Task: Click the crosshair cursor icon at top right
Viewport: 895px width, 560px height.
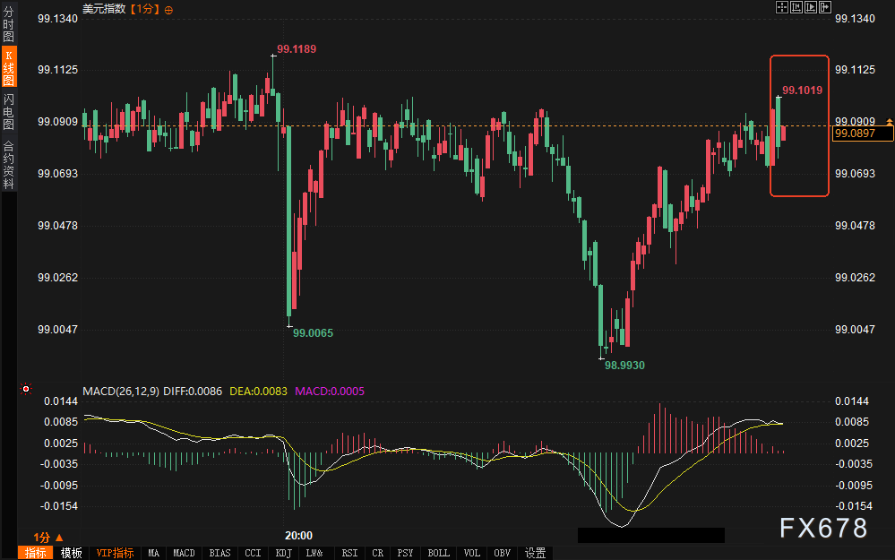Action: (x=781, y=7)
